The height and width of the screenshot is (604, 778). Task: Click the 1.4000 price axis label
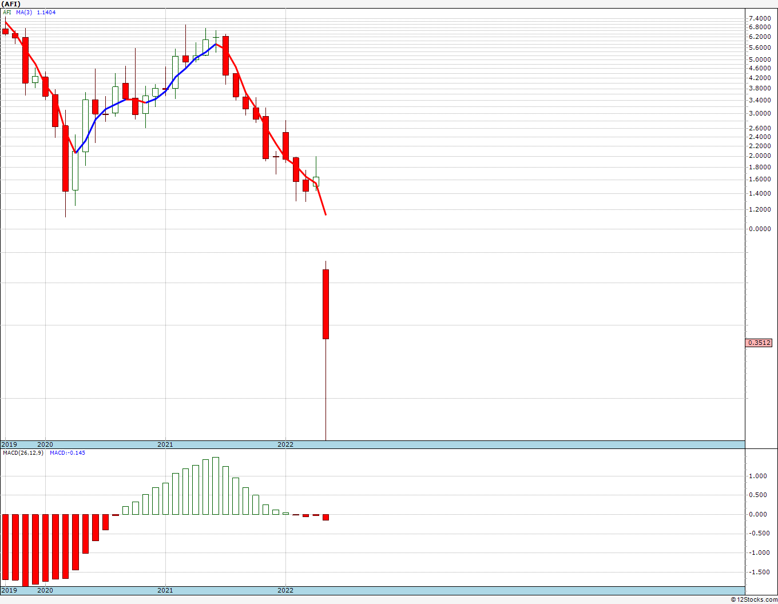[759, 193]
